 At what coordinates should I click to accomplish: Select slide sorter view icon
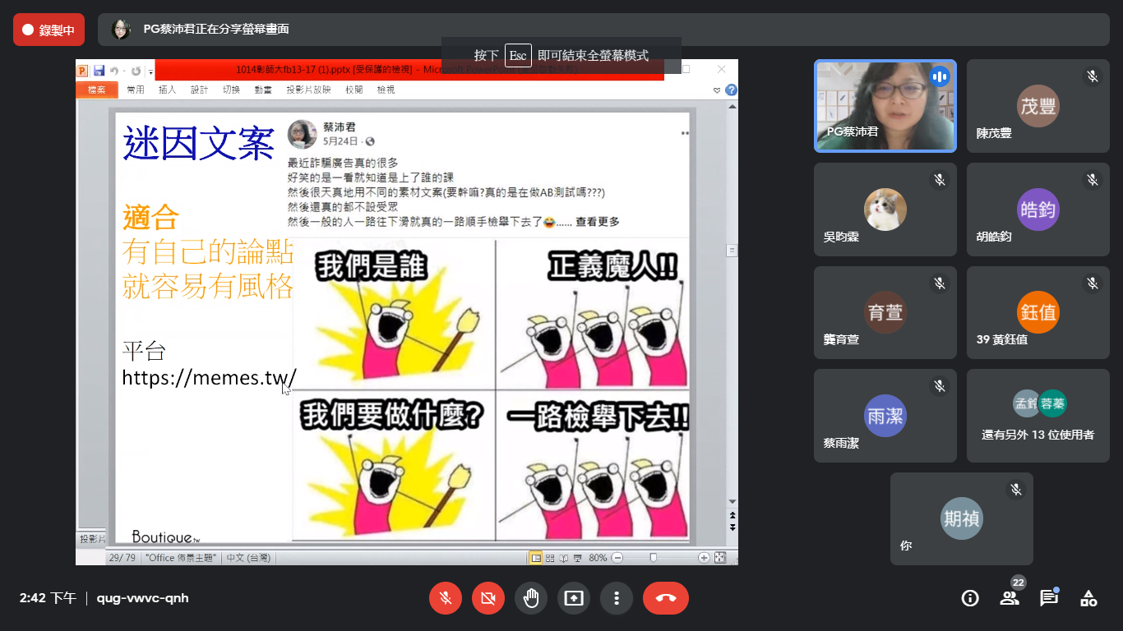[550, 558]
